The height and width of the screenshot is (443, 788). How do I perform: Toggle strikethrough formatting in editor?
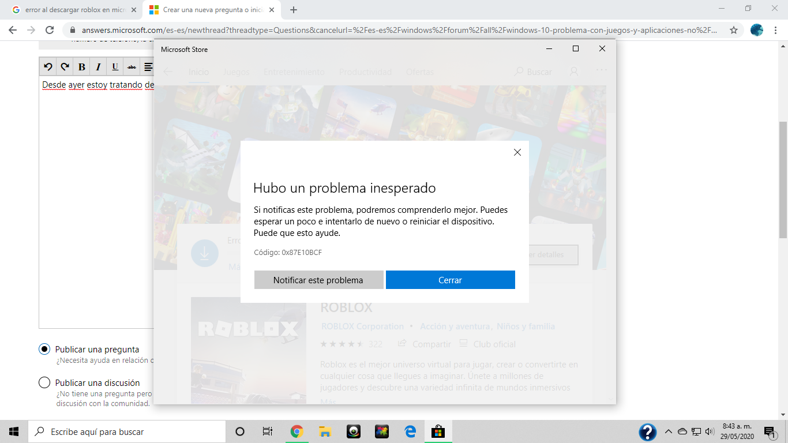tap(132, 67)
